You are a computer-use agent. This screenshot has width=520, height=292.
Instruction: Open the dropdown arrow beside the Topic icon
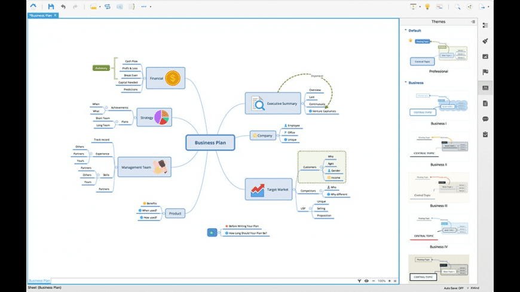click(100, 7)
